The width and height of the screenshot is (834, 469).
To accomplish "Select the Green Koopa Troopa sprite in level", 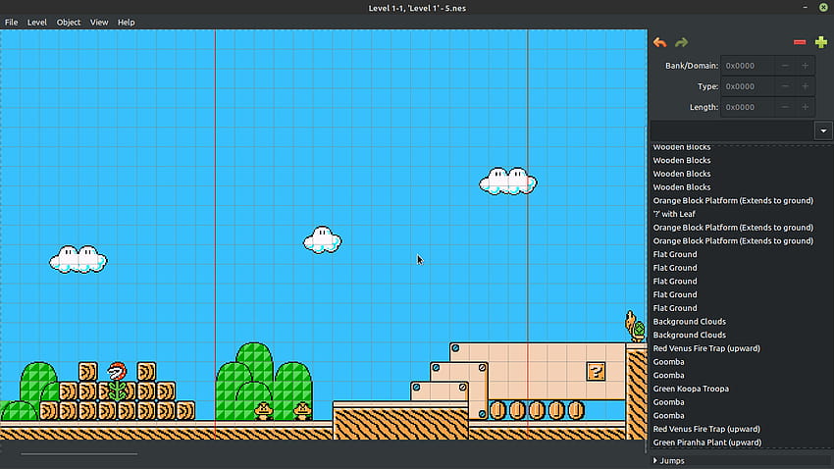I will (636, 326).
